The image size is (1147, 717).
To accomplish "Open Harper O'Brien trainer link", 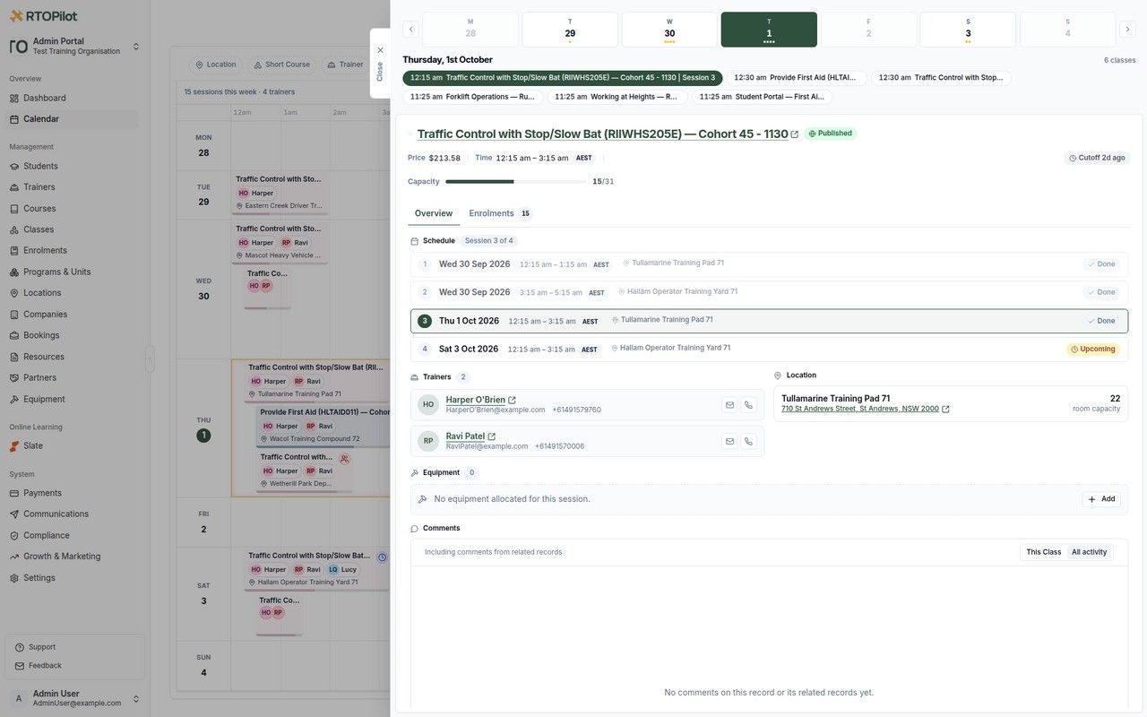I will 476,400.
